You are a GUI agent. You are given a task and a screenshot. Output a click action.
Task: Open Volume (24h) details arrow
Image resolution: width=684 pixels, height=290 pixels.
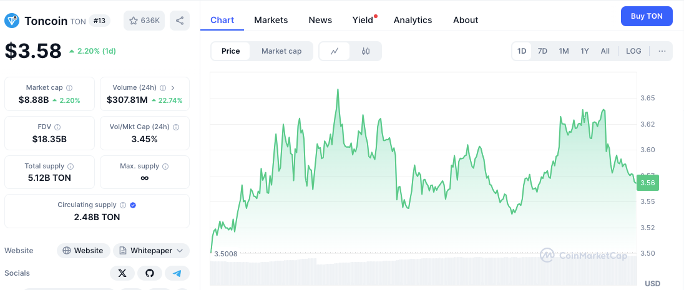click(x=173, y=88)
